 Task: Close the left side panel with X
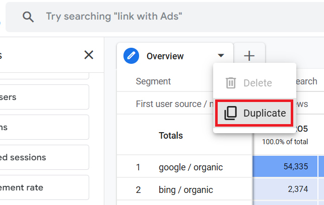(89, 55)
